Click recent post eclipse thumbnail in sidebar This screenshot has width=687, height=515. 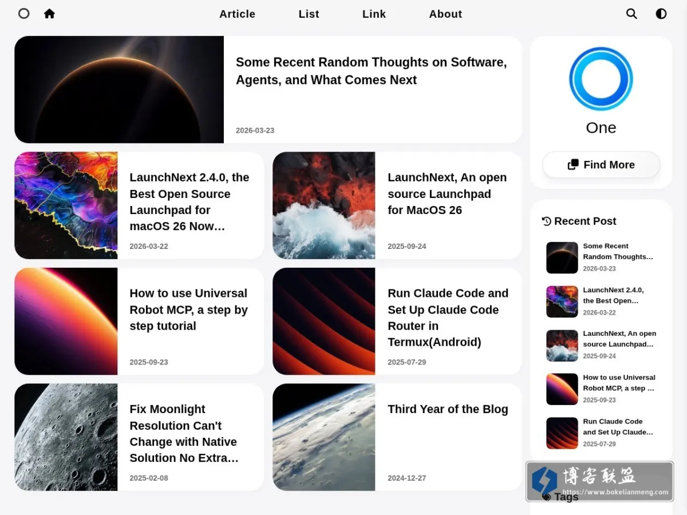562,257
